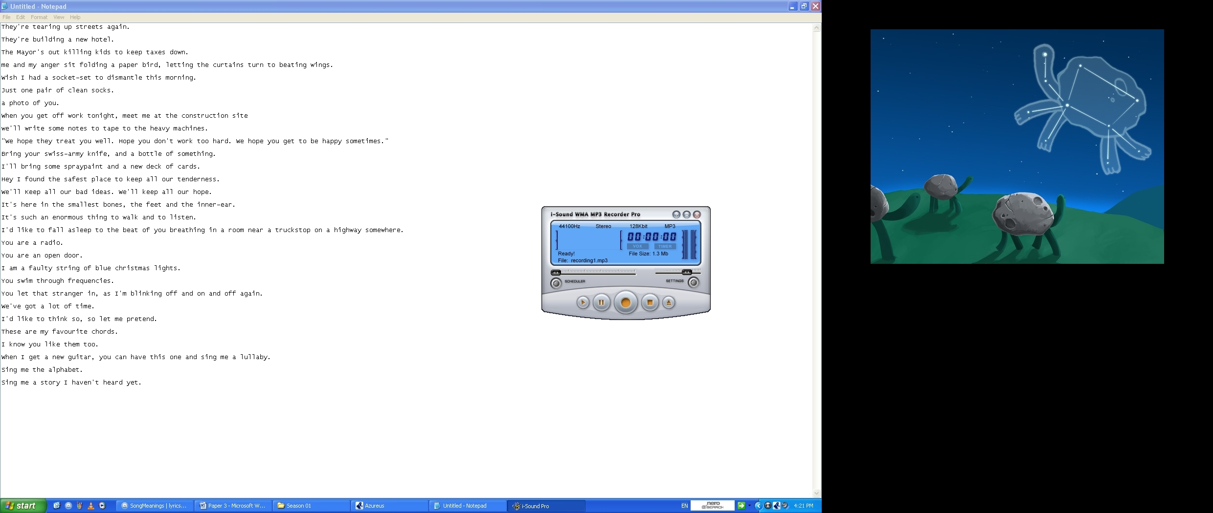Screen dimensions: 1213x513
Task: Click the i-Sound help question mark icon
Action: (x=676, y=214)
